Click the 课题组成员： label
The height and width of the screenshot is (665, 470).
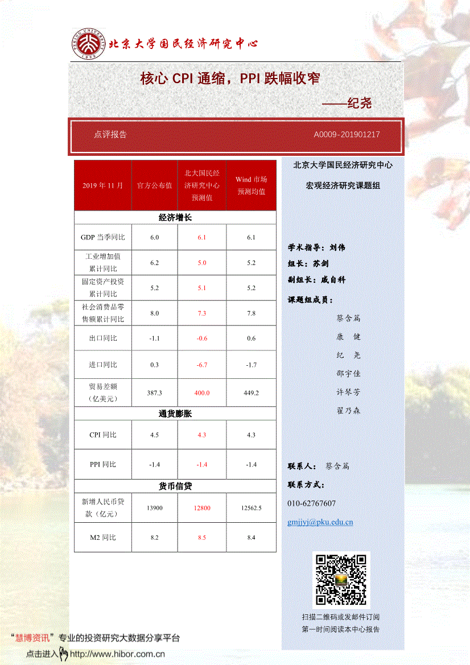(x=311, y=300)
